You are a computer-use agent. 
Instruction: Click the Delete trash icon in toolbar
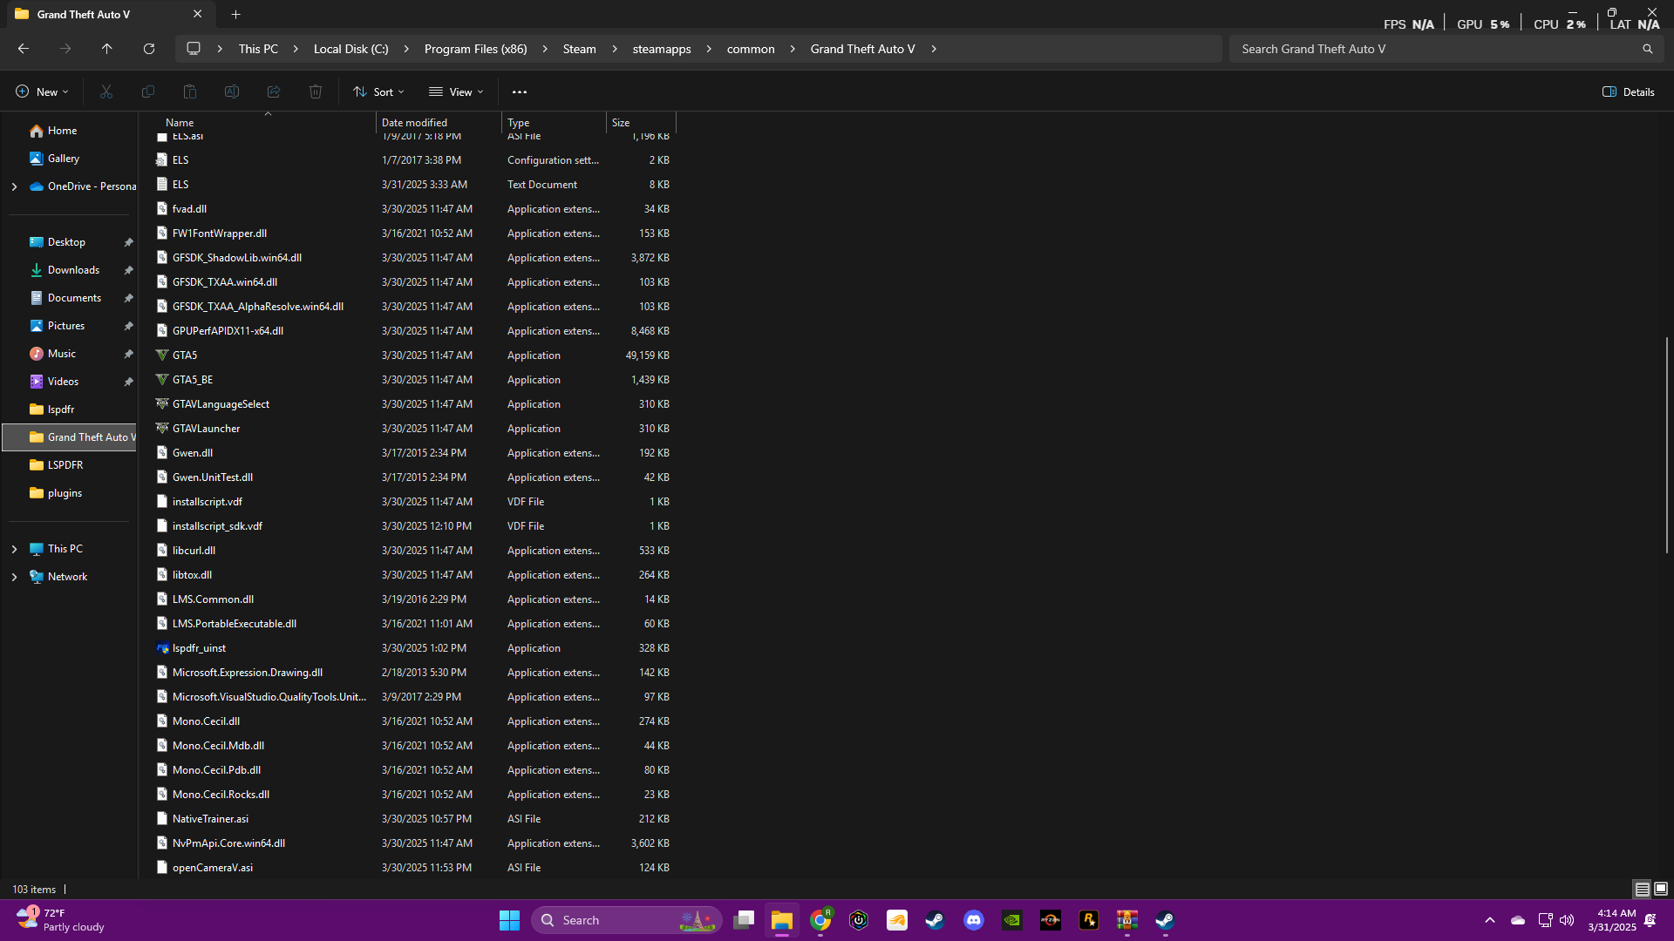point(316,91)
